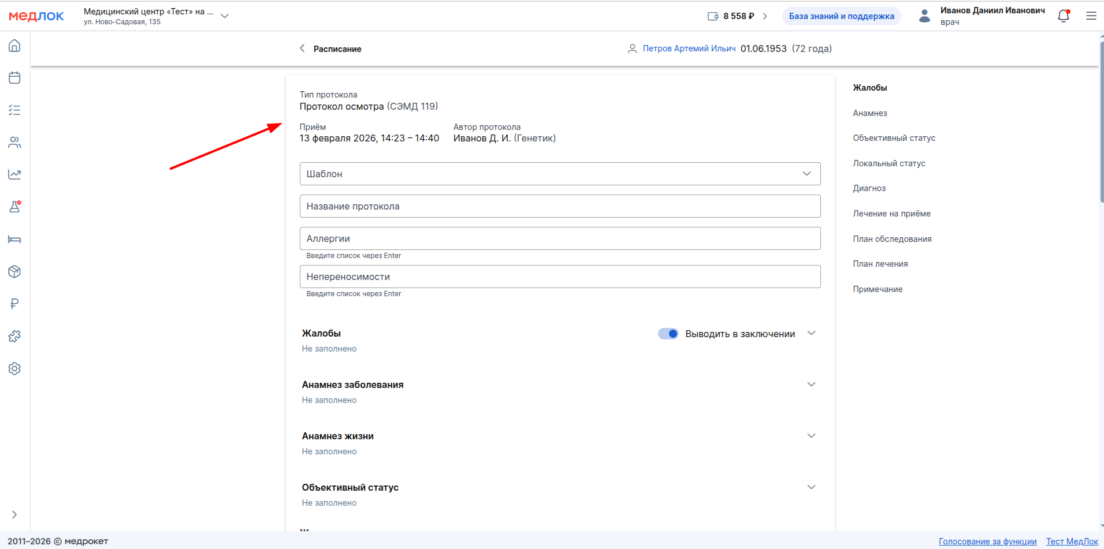
Task: Toggle 'Выводить в заключении' switch for Жалобы
Action: [668, 334]
